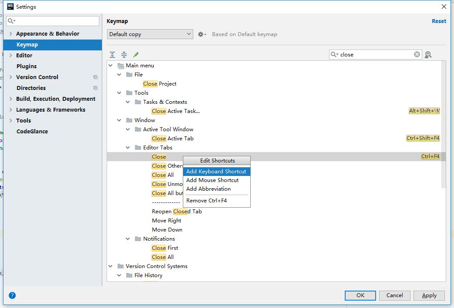The height and width of the screenshot is (308, 454).
Task: Select Close All under Notifications
Action: coord(162,257)
